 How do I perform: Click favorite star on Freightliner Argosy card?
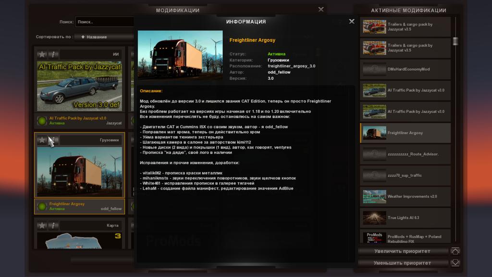click(42, 140)
